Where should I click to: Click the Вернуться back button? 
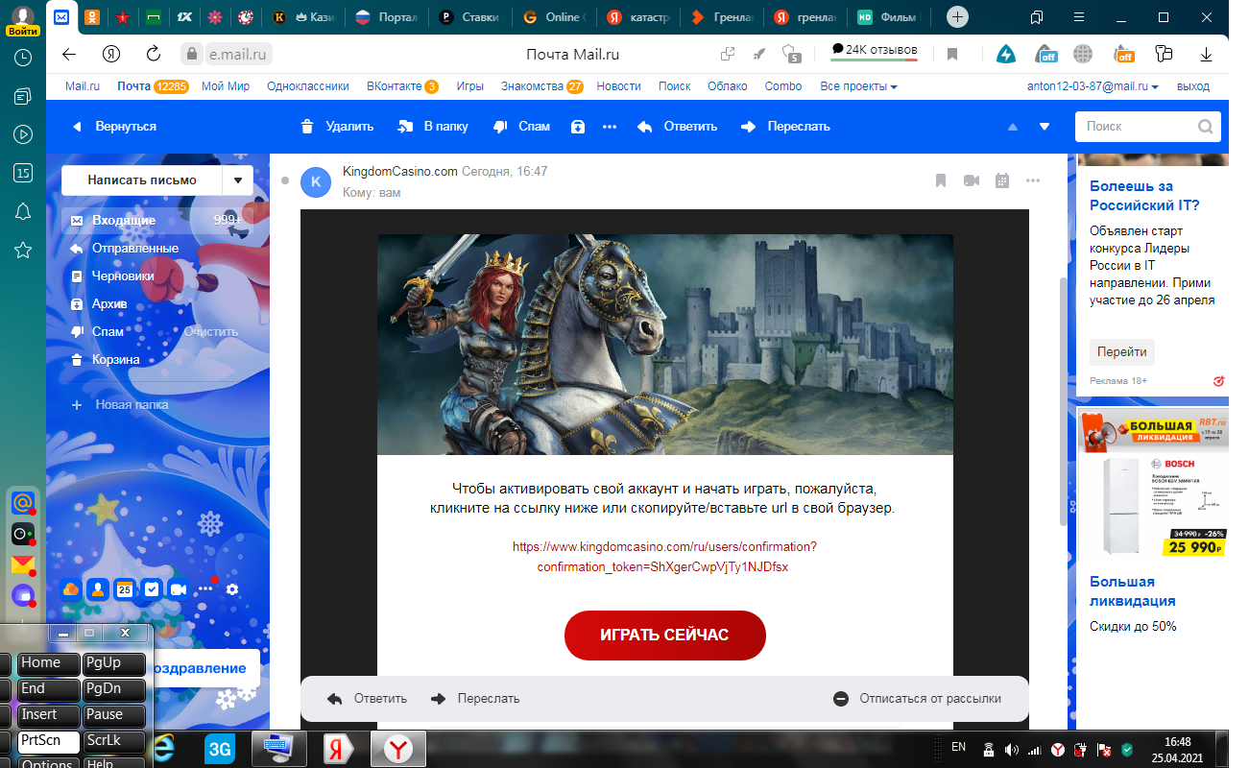[x=113, y=126]
